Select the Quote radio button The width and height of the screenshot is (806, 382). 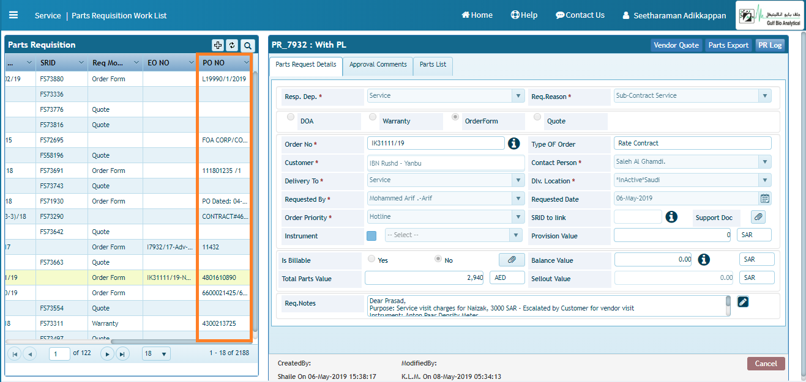pyautogui.click(x=537, y=117)
